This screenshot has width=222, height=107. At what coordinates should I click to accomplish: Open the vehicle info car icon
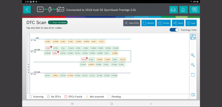tap(174, 10)
